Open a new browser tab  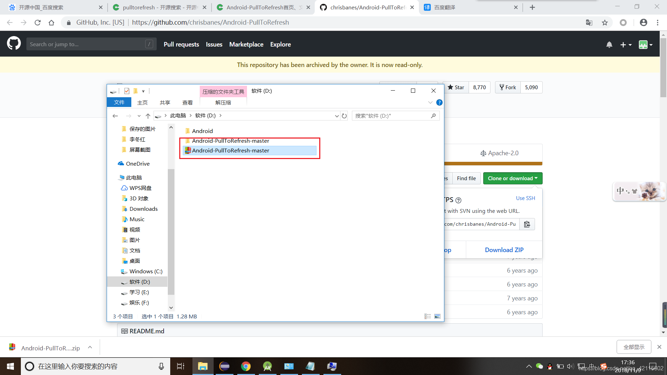532,7
